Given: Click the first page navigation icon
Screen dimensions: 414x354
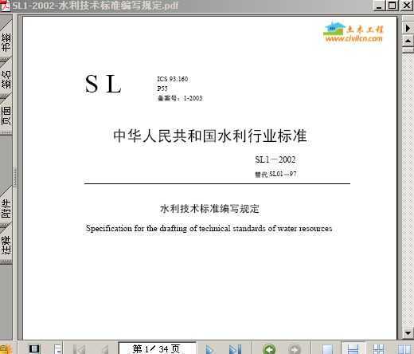Looking at the screenshot, I should (79, 348).
